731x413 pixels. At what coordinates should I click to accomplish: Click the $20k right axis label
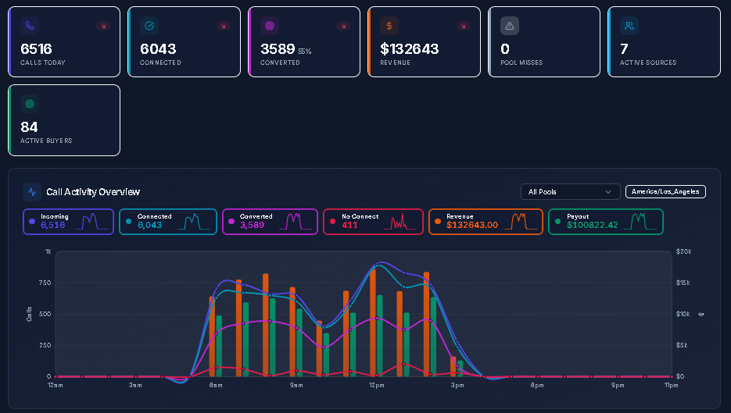pos(683,251)
